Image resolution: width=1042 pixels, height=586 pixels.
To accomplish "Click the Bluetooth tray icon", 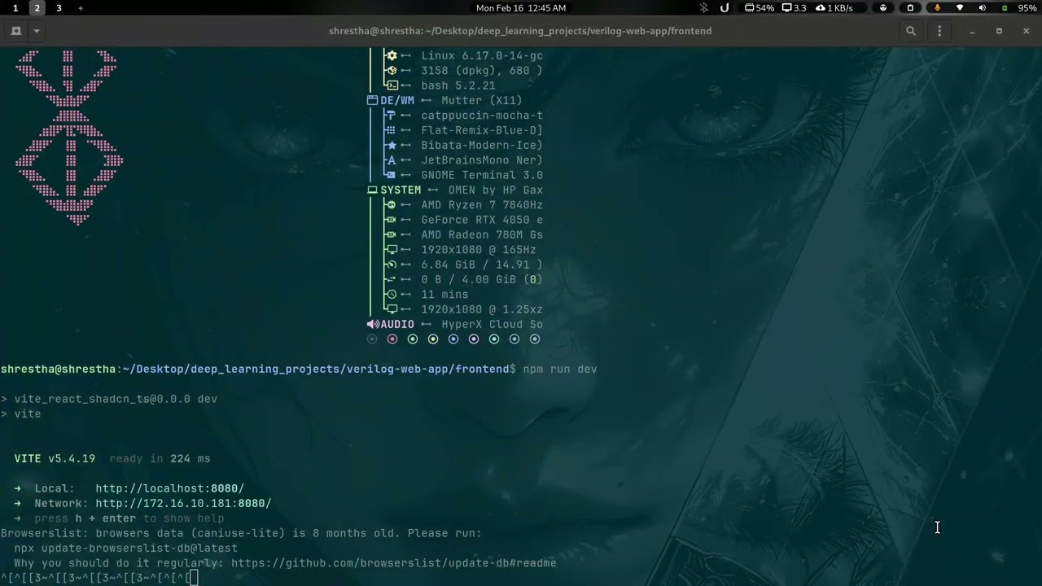I will tap(704, 8).
